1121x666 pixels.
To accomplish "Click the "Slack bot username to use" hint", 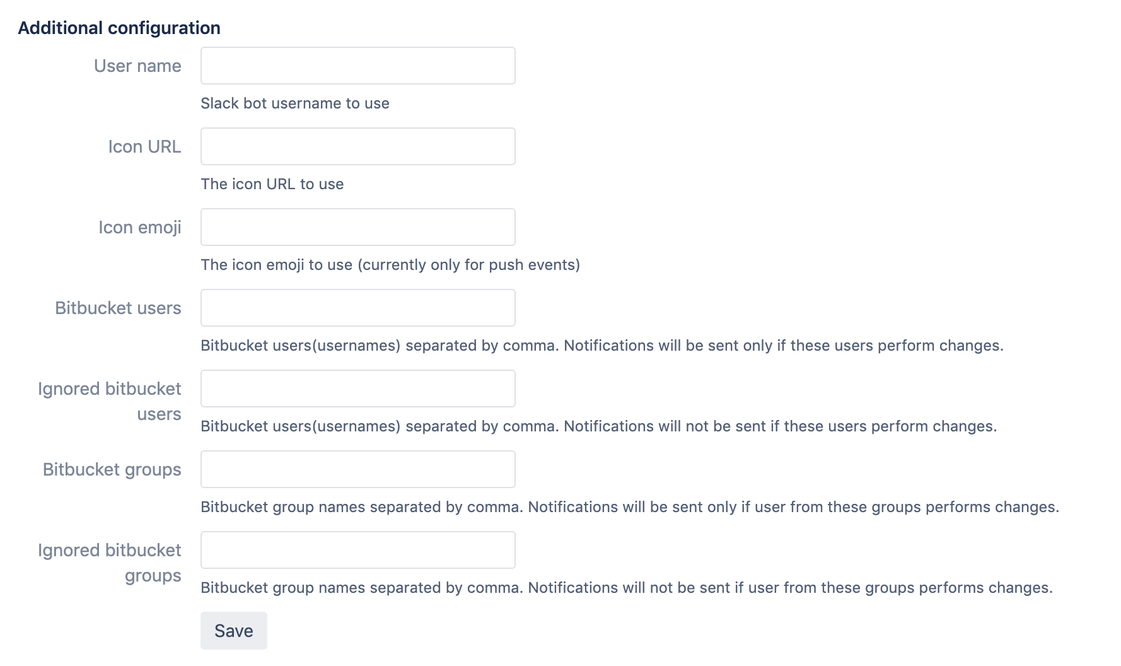I will 294,103.
